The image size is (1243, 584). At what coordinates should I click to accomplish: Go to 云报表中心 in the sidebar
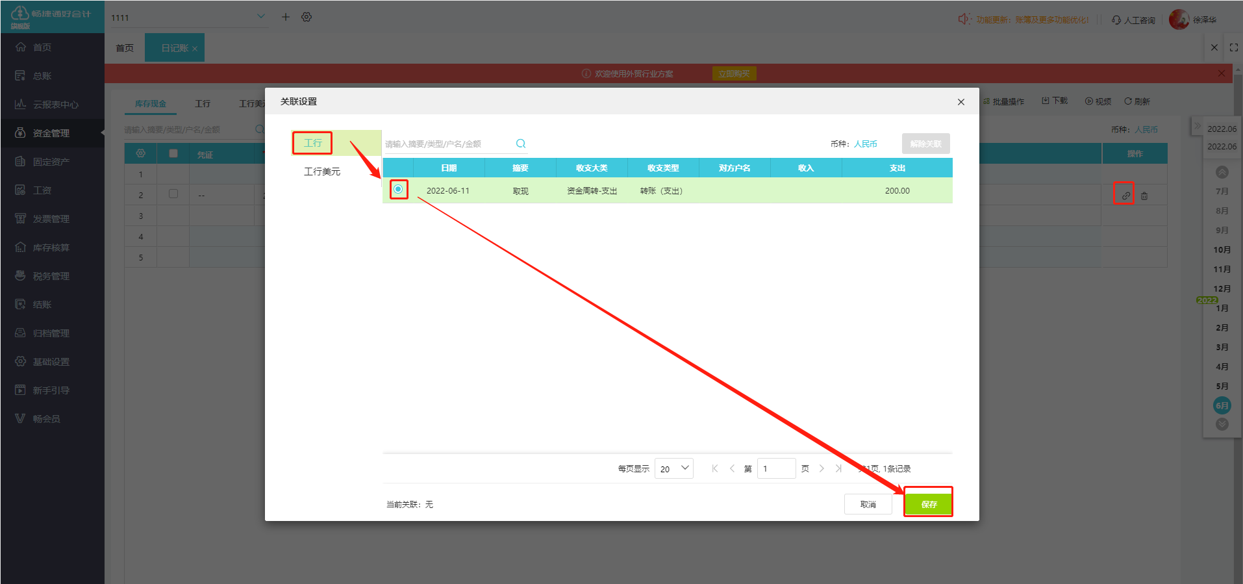(56, 105)
